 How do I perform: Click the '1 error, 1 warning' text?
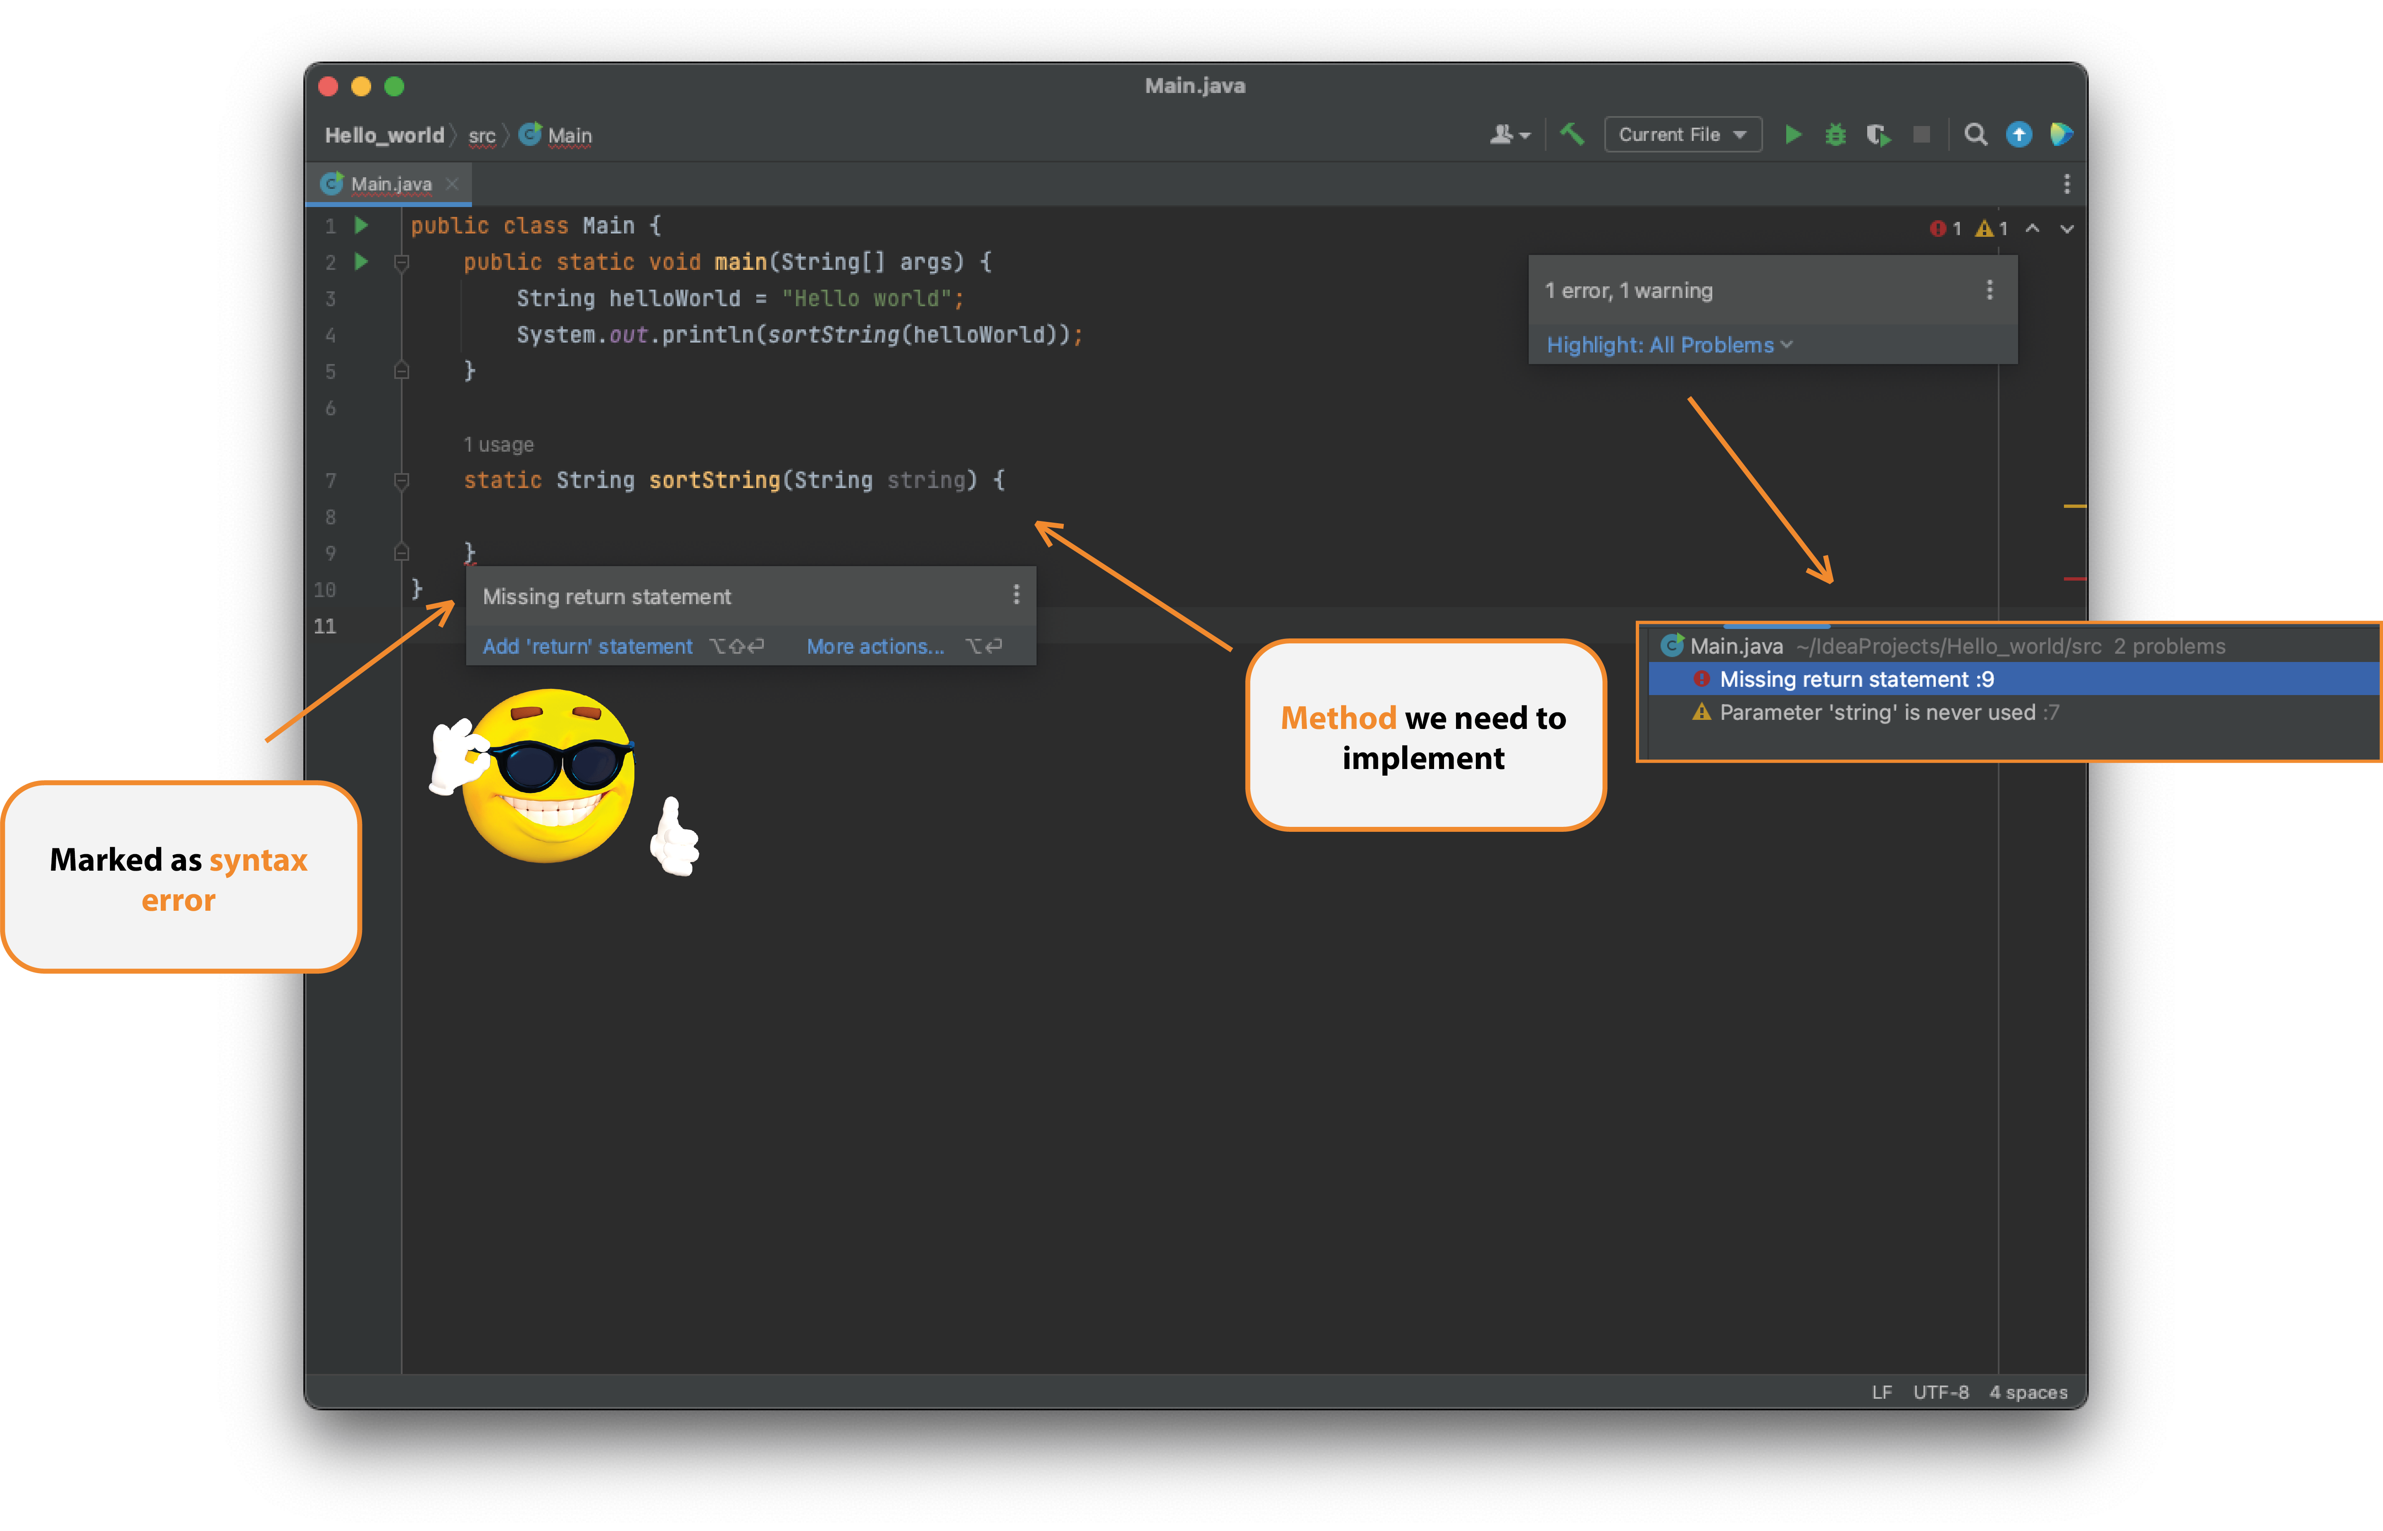1628,290
